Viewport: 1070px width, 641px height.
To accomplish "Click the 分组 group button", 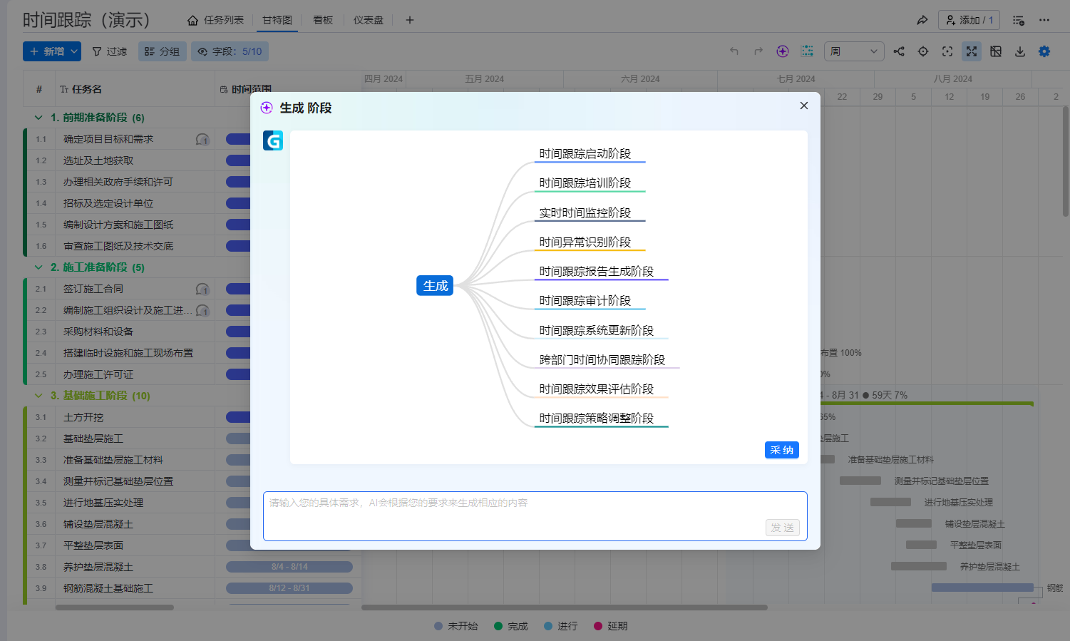I will (163, 51).
